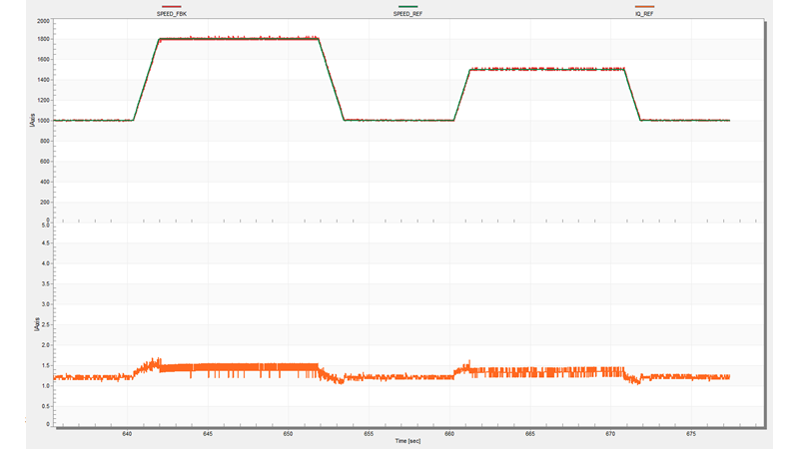Click the upper chart IAxis label
The image size is (799, 449).
tap(33, 120)
